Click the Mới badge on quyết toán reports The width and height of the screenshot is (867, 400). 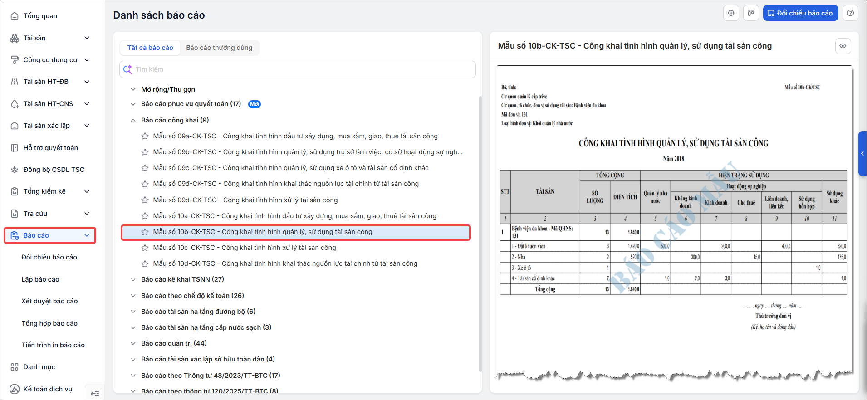pyautogui.click(x=255, y=104)
